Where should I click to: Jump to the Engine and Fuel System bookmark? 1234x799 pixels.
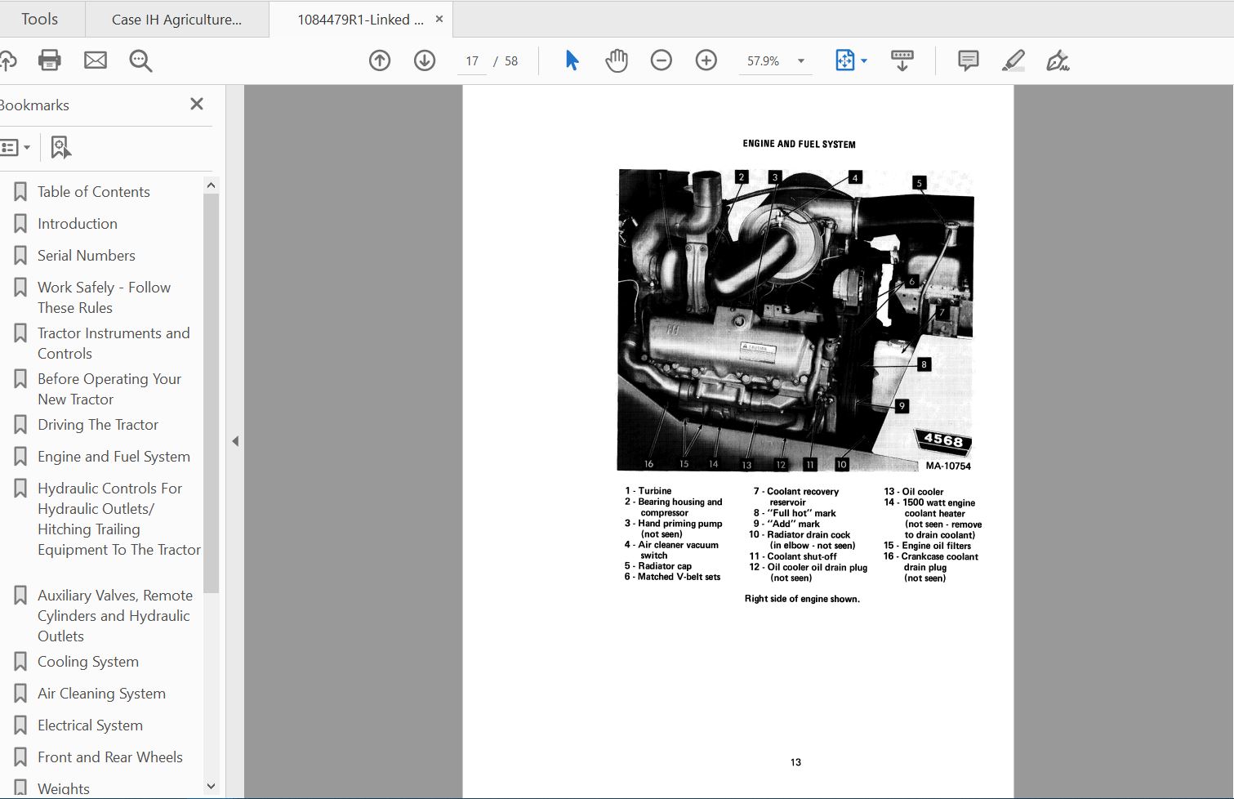[114, 456]
